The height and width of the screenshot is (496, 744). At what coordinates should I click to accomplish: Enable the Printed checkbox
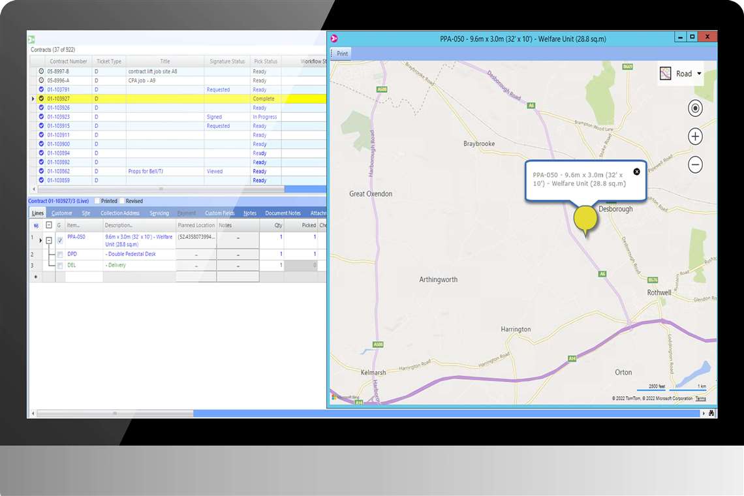coord(97,201)
